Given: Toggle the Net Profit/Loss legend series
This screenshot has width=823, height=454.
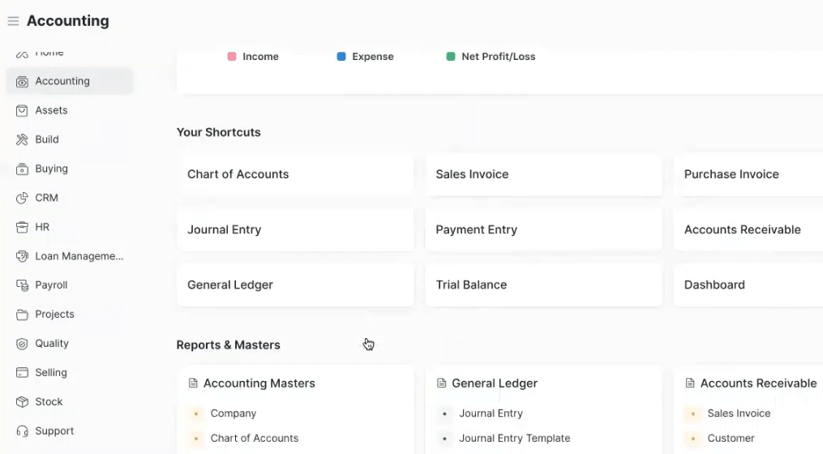Looking at the screenshot, I should coord(491,57).
